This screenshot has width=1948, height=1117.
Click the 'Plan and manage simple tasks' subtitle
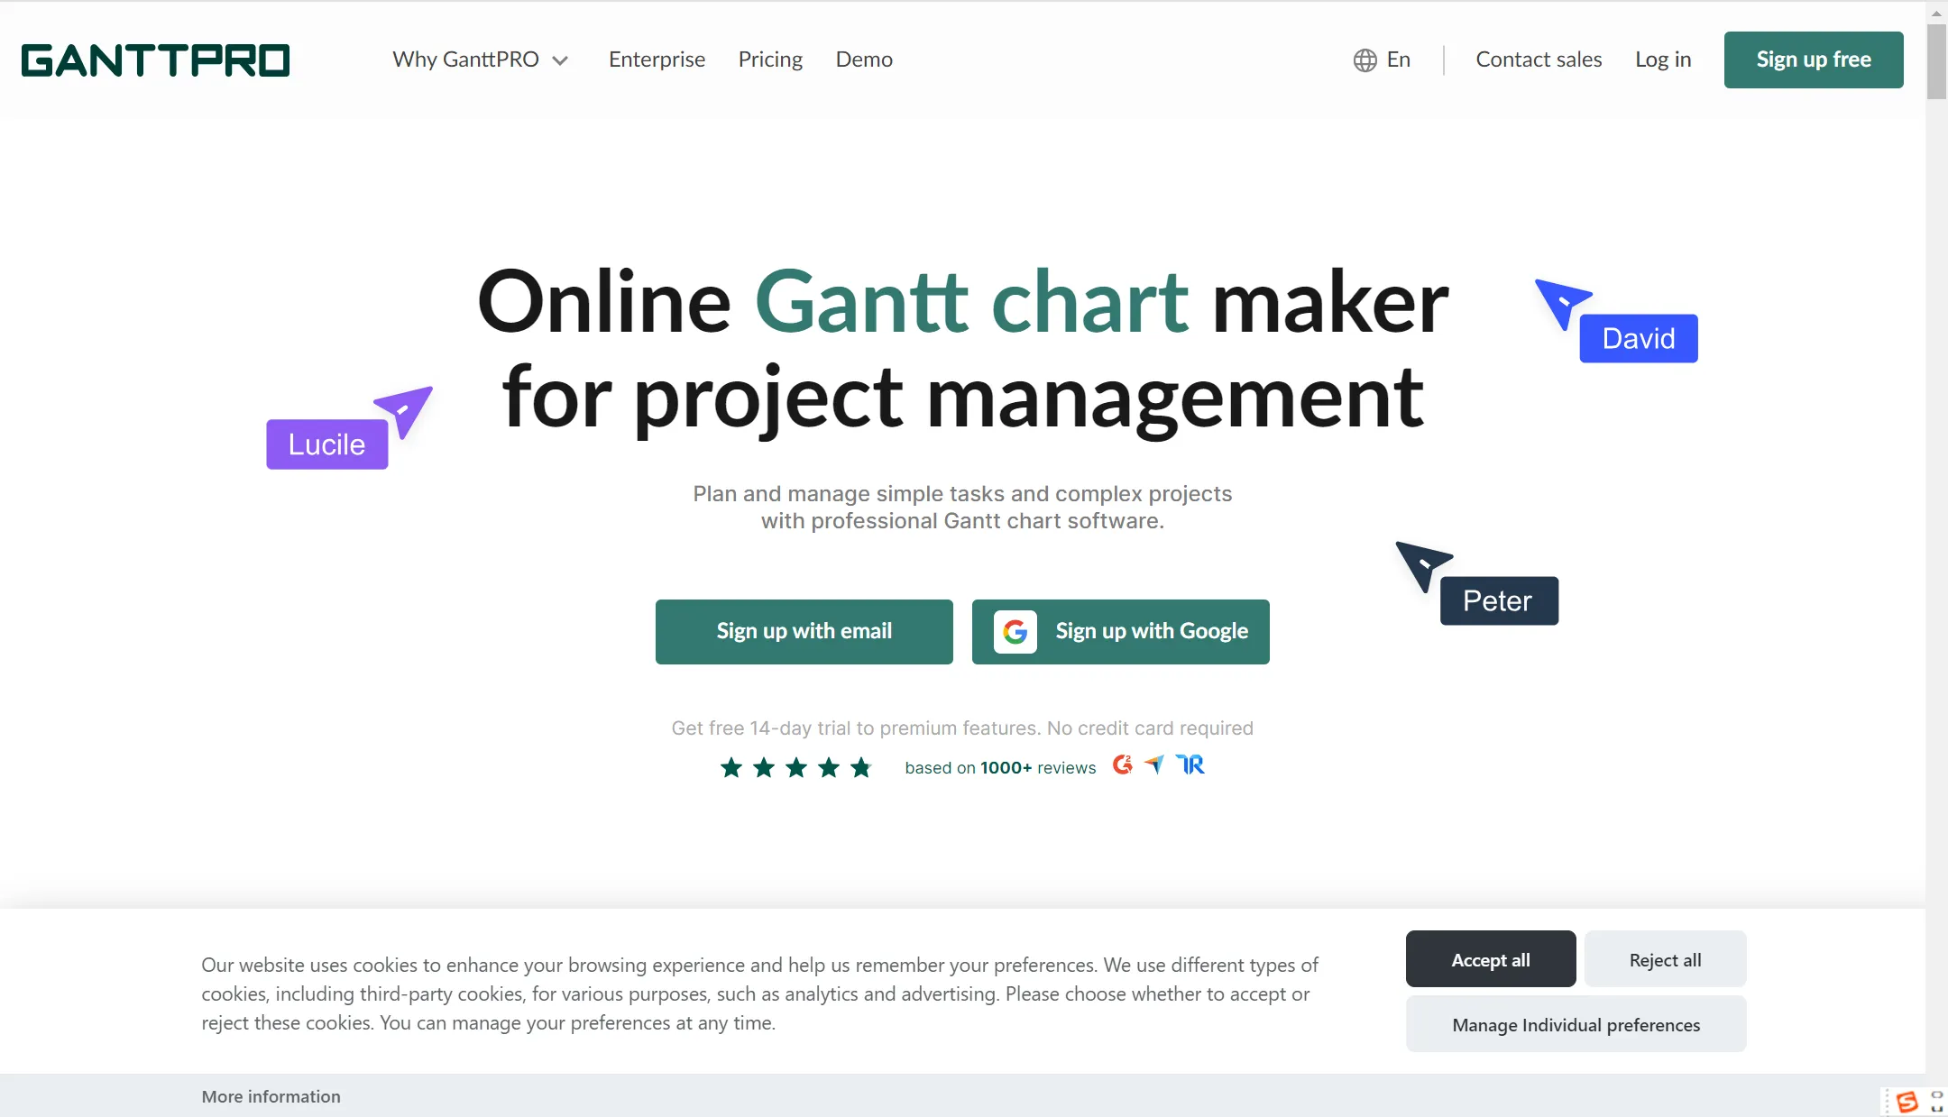point(962,507)
